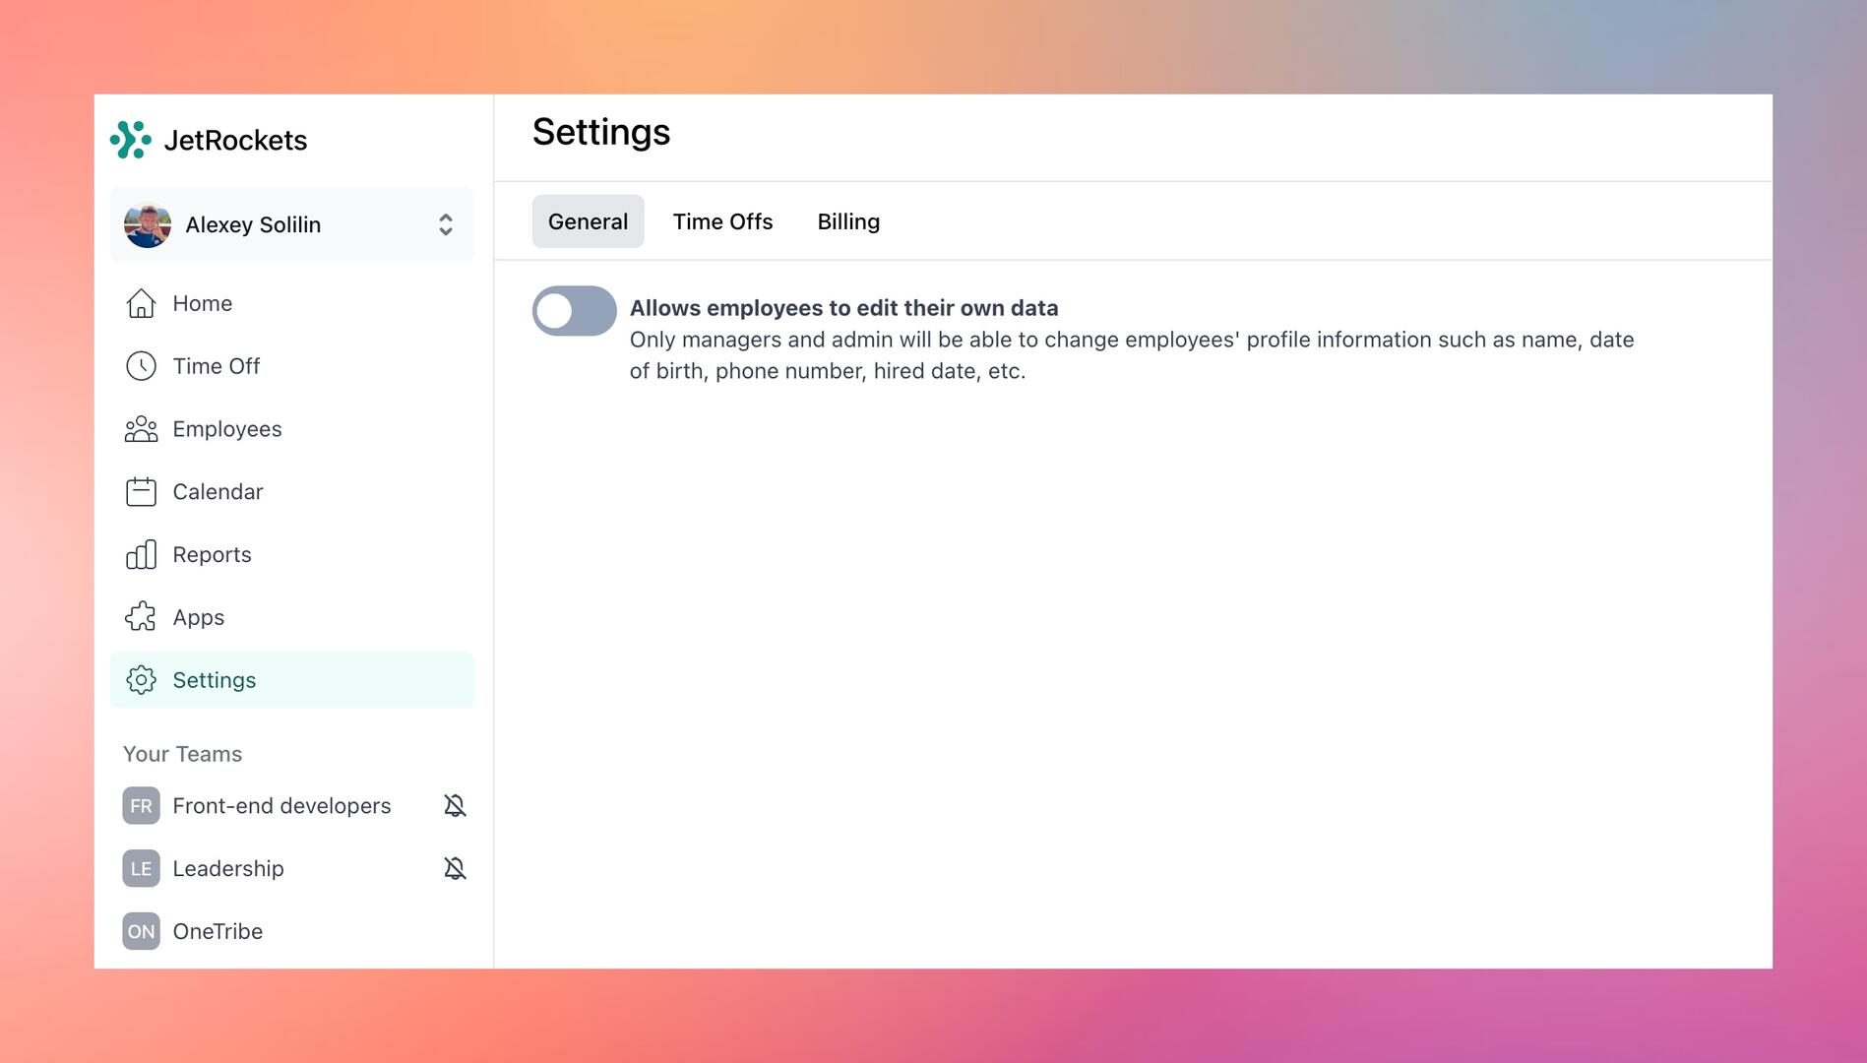This screenshot has height=1063, width=1867.
Task: Enable employees editing their own data switch
Action: tap(575, 311)
